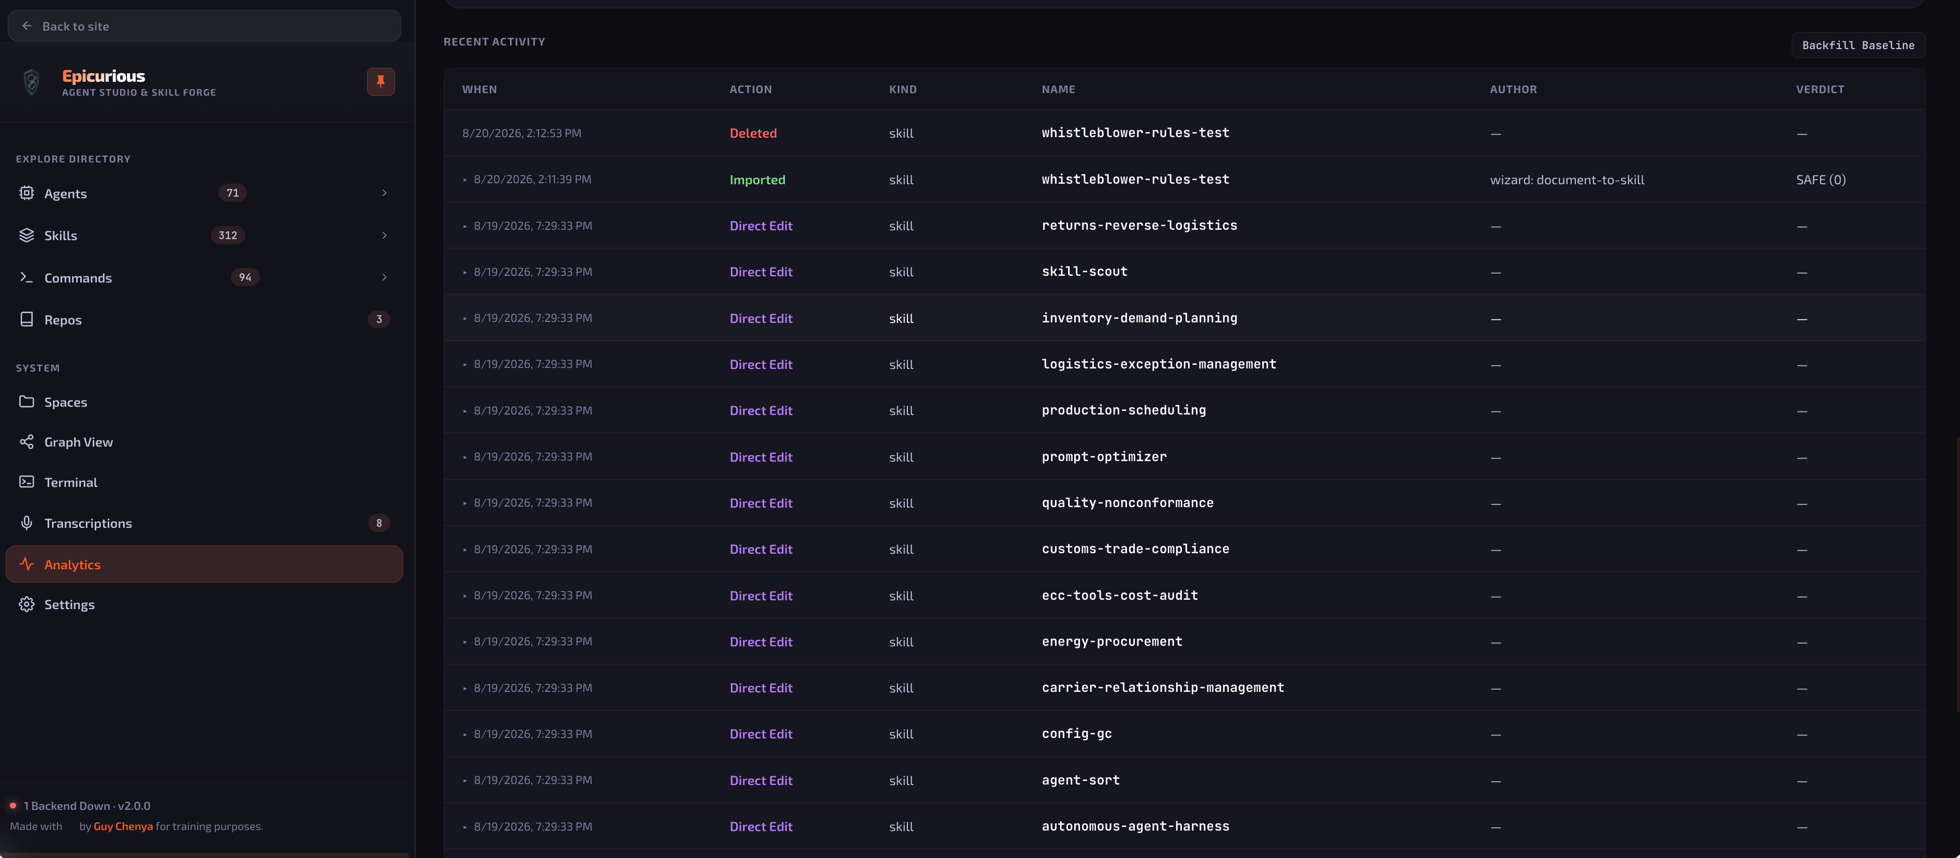This screenshot has height=858, width=1960.
Task: Expand the Skills section chevron
Action: coord(384,235)
